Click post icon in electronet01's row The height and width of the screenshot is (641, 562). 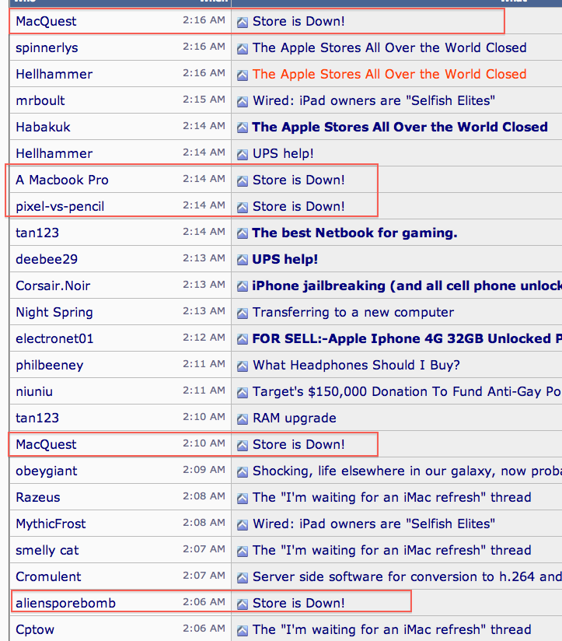pos(243,340)
